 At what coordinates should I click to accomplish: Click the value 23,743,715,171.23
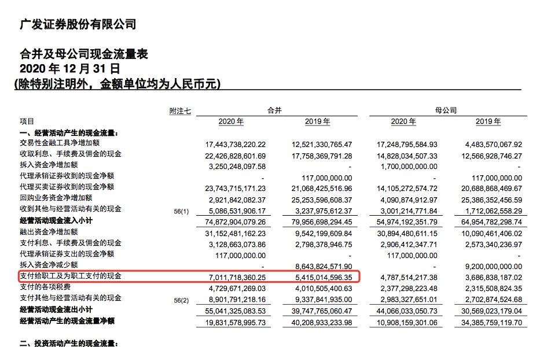236,189
